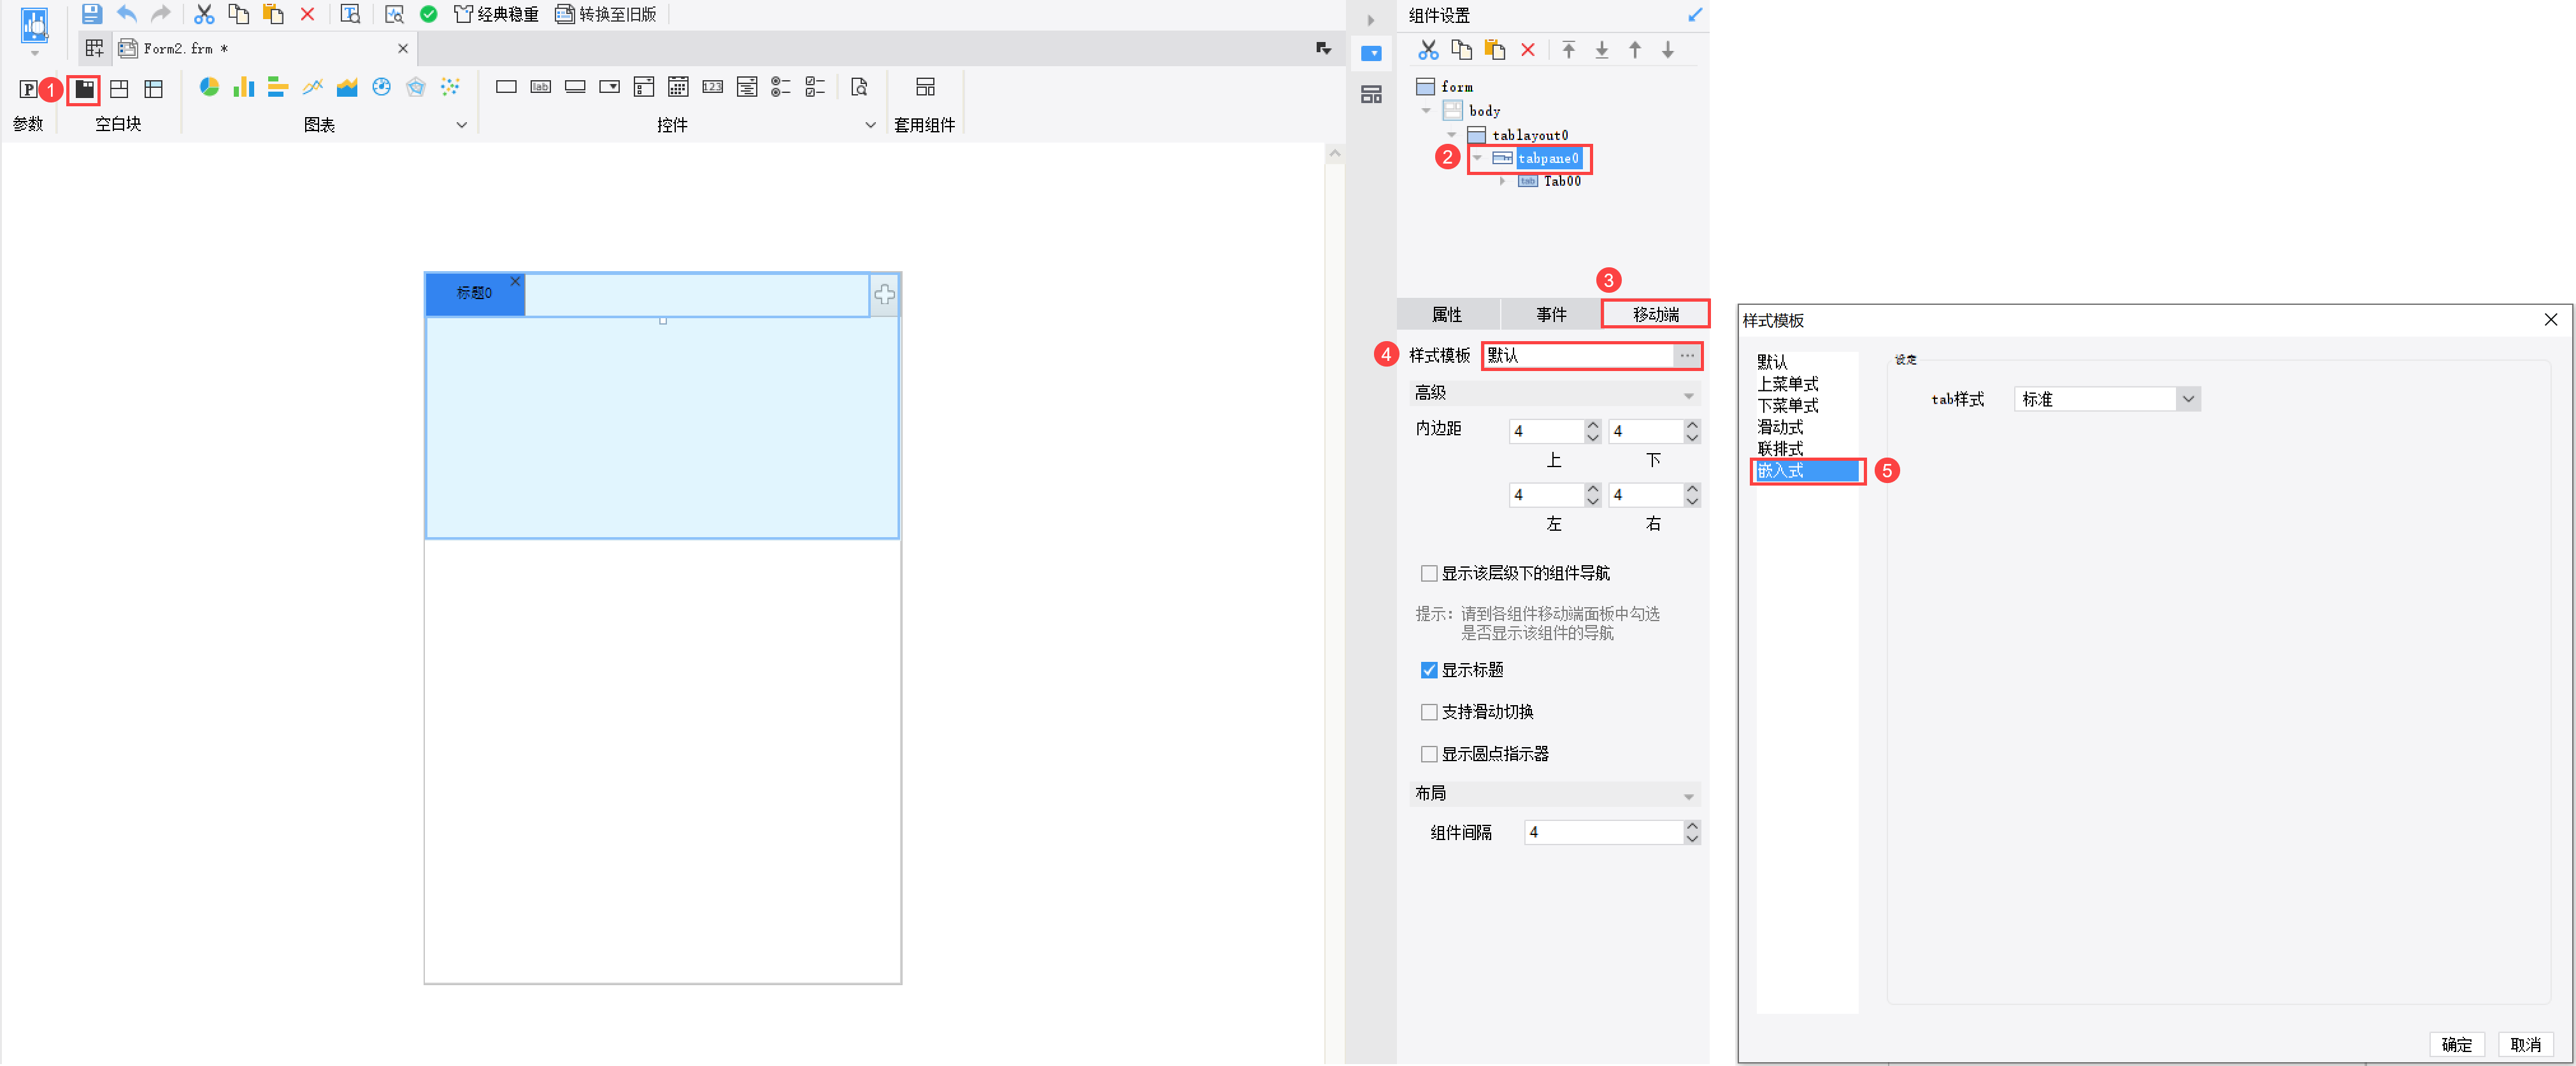Click the parameter P icon
The height and width of the screenshot is (1066, 2576).
(28, 89)
